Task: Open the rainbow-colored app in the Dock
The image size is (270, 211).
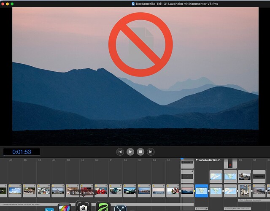Action: coord(64,207)
